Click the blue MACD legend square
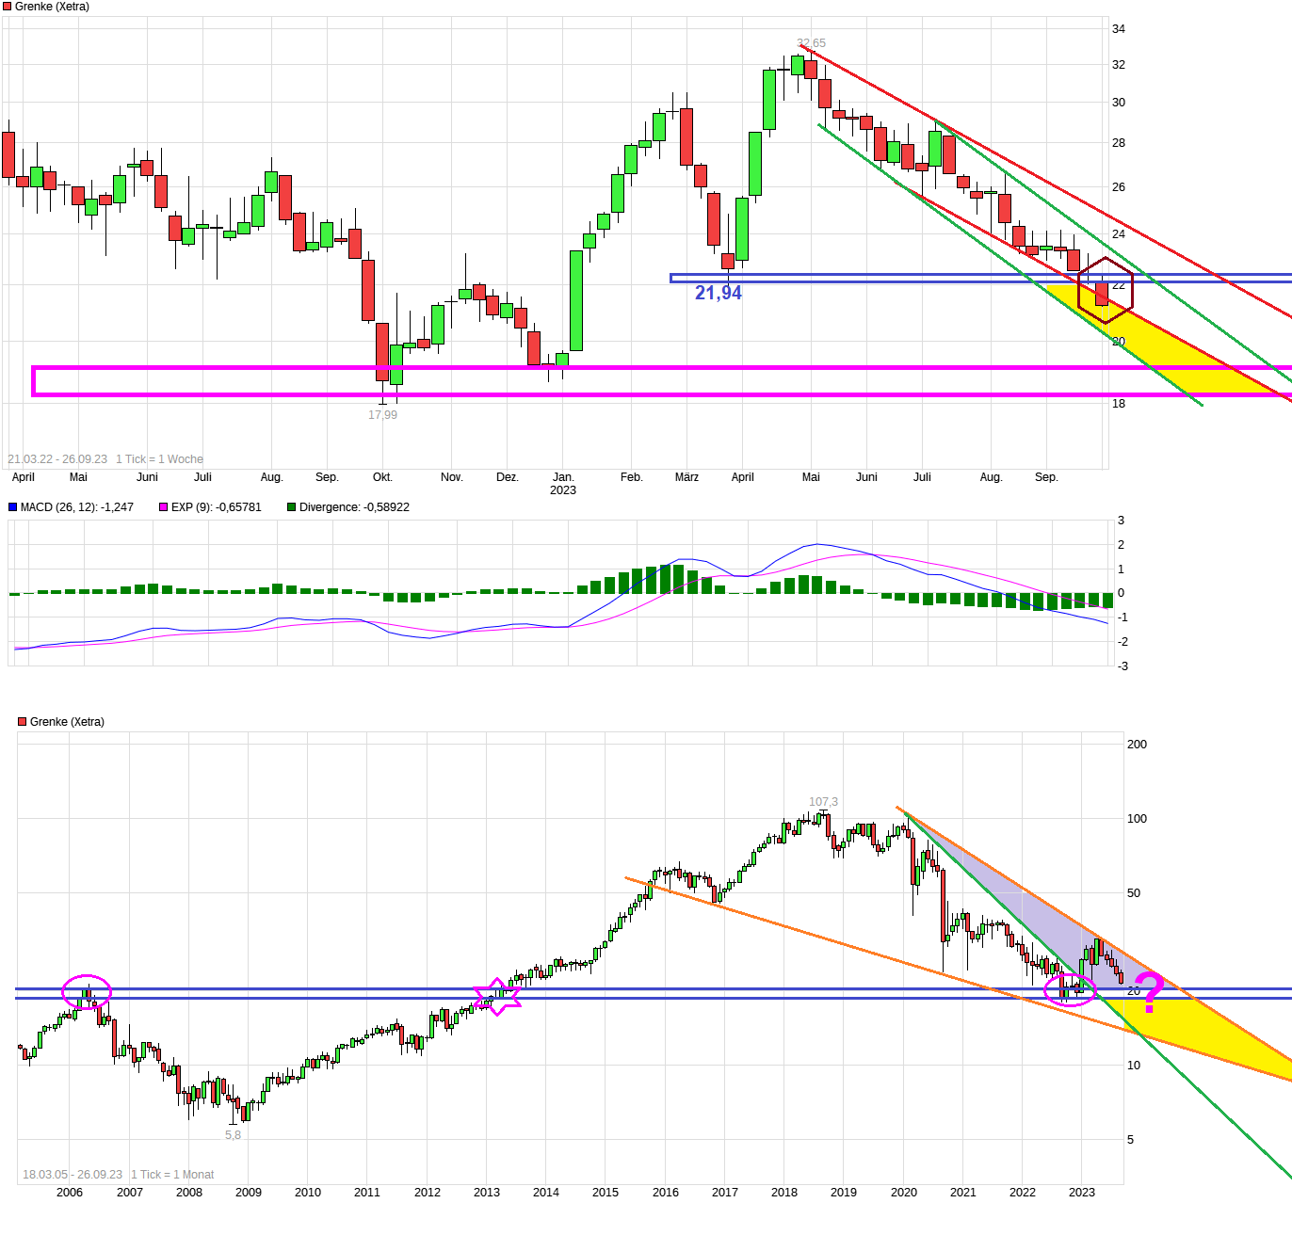1292x1235 pixels. pyautogui.click(x=13, y=507)
